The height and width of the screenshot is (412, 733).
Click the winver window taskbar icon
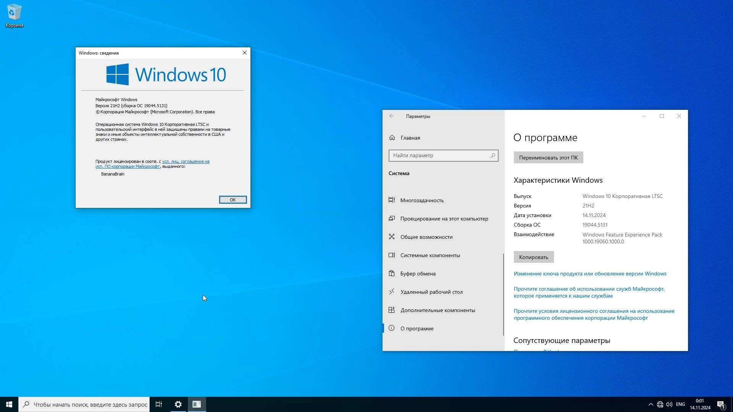[197, 404]
